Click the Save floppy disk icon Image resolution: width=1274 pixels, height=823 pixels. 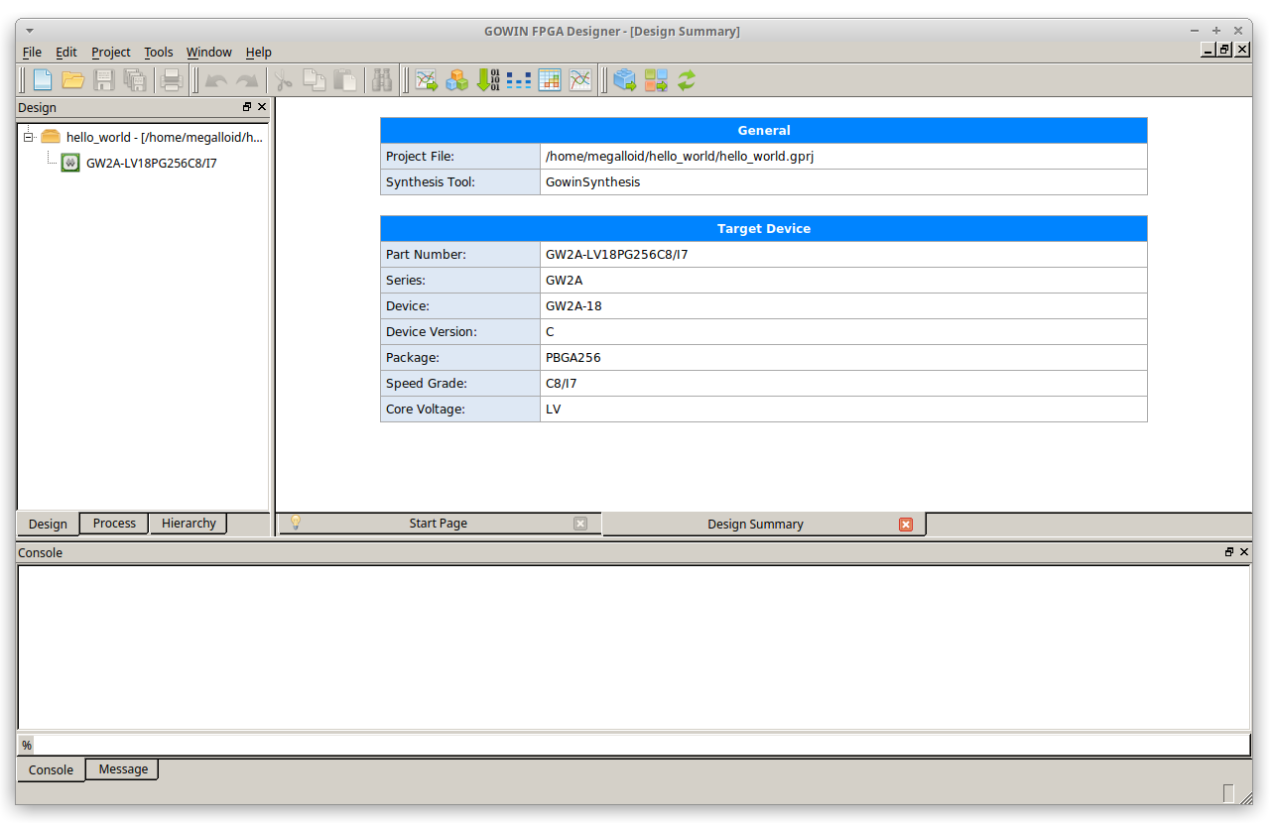[104, 80]
